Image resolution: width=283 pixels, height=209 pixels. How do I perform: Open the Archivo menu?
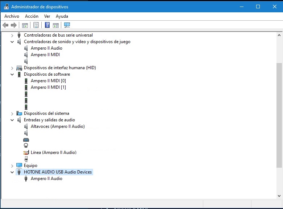pyautogui.click(x=12, y=16)
